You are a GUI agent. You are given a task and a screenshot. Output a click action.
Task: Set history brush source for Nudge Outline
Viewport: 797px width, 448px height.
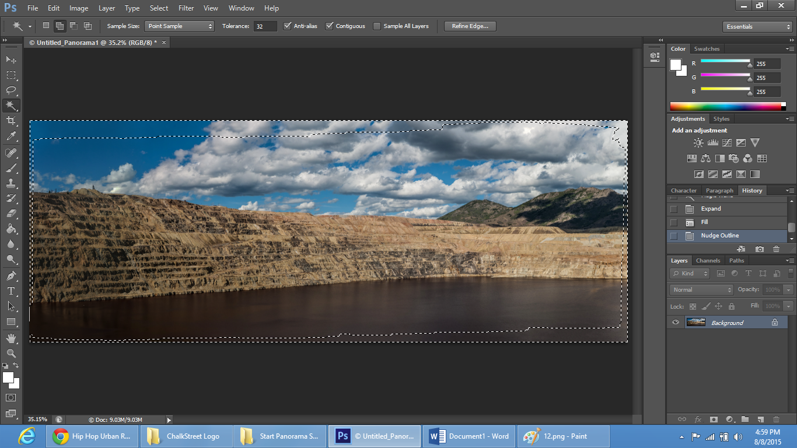pyautogui.click(x=674, y=236)
